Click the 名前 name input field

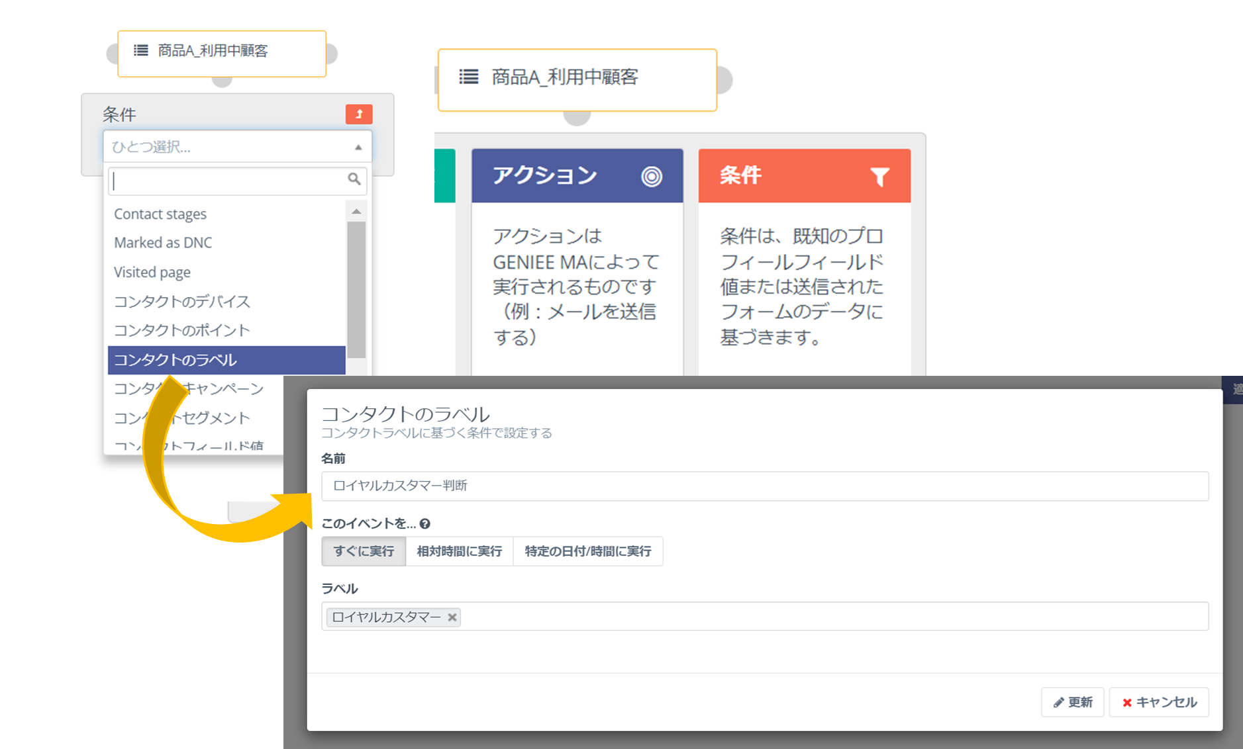[x=764, y=486]
